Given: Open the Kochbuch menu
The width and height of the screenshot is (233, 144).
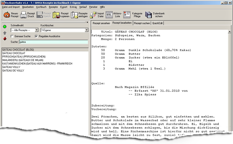Looking at the screenshot, I should (x=41, y=7).
